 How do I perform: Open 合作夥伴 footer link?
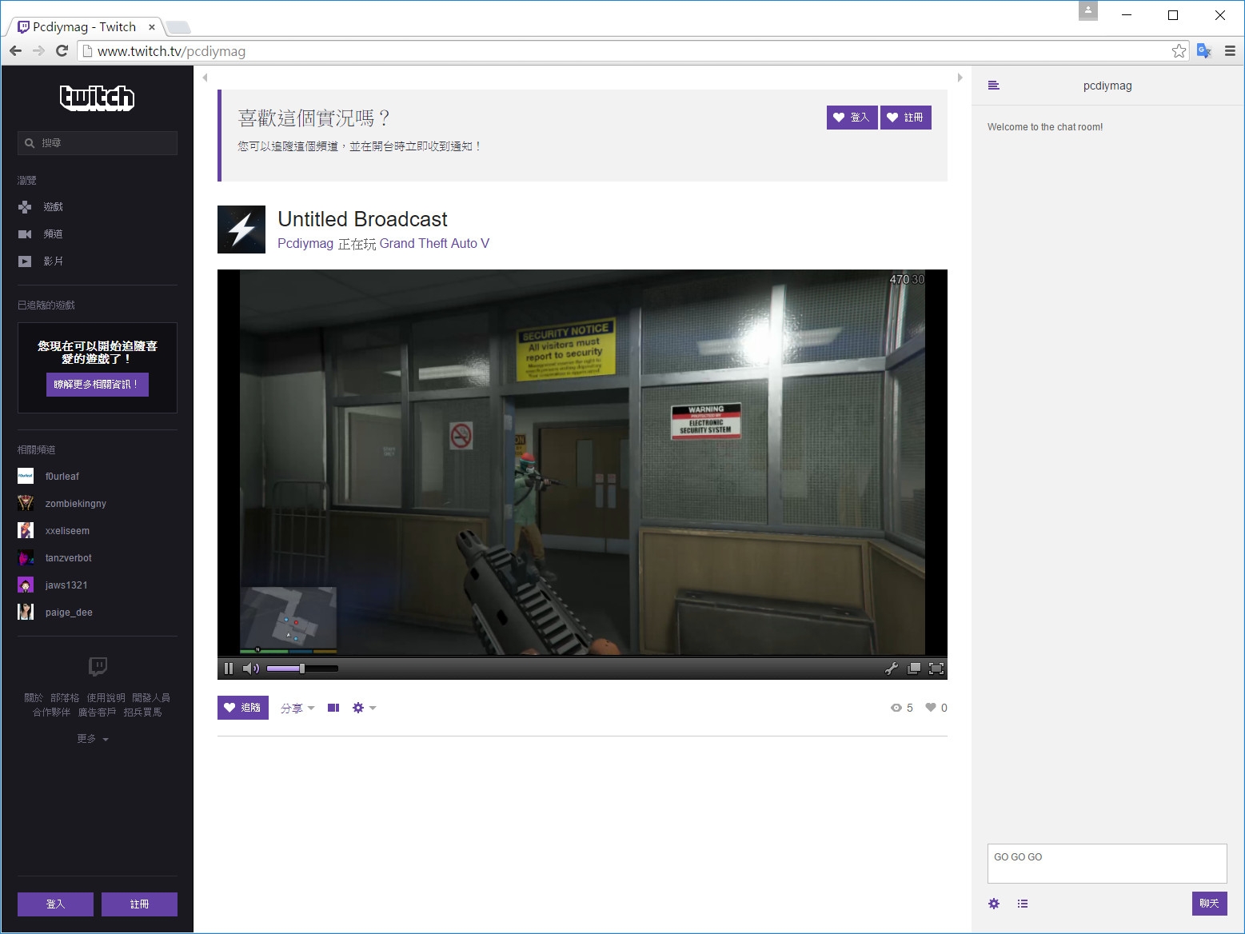coord(51,712)
